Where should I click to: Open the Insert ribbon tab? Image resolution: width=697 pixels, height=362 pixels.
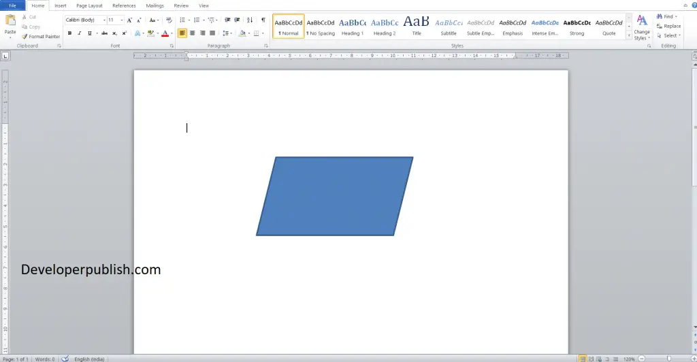[x=61, y=5]
